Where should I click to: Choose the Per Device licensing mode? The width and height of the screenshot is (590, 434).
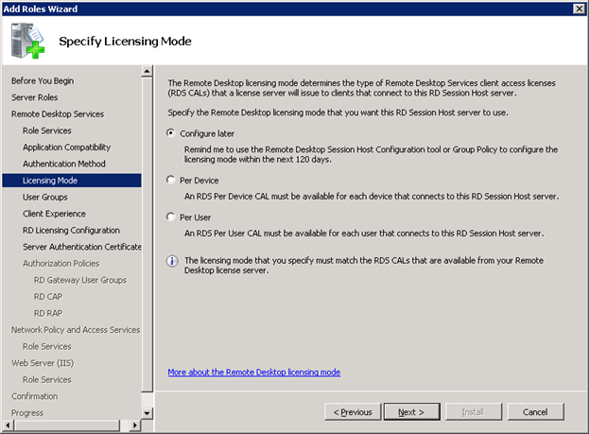point(170,180)
